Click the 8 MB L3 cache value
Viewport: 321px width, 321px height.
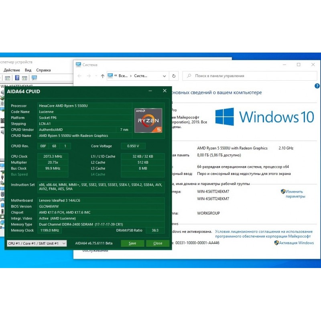[x=143, y=168]
